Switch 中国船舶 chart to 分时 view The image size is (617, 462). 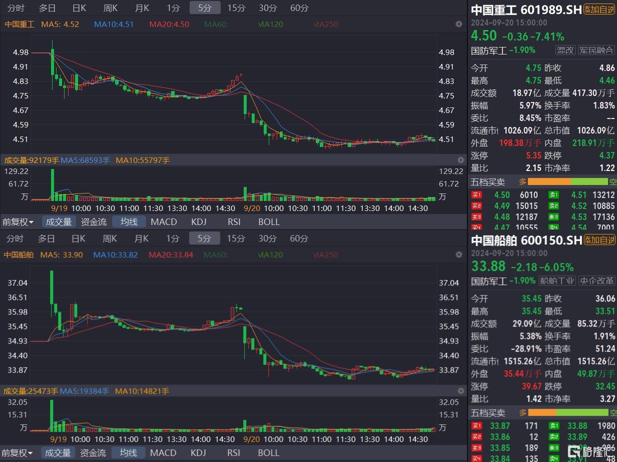(x=15, y=238)
